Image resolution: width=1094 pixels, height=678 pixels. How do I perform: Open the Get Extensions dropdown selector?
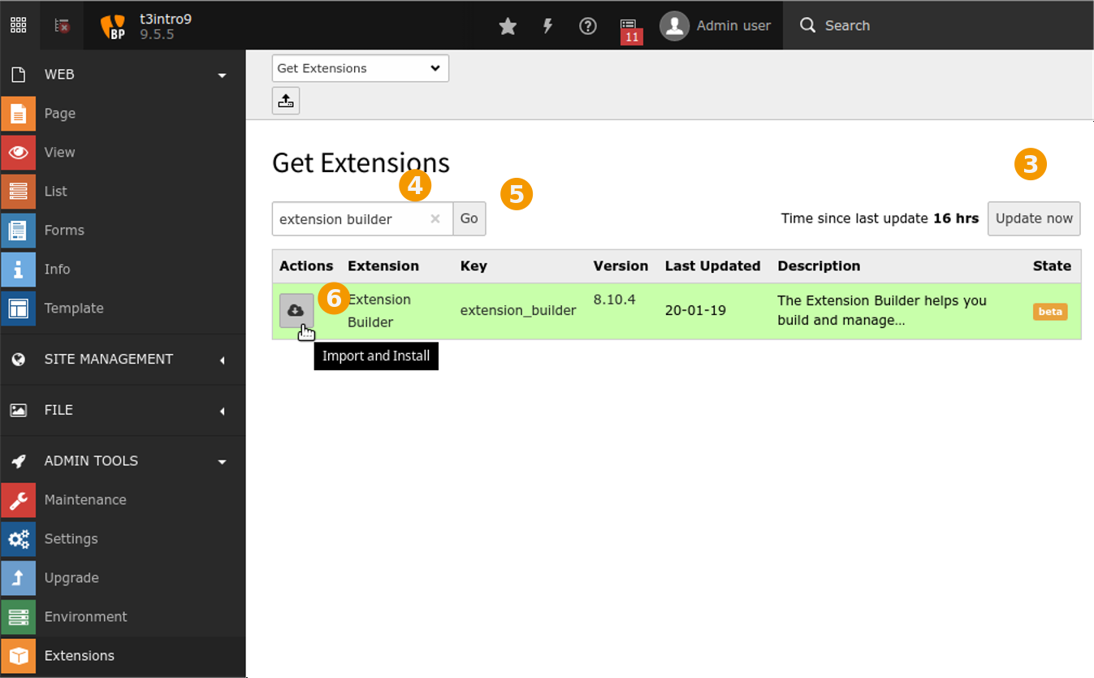(x=360, y=68)
